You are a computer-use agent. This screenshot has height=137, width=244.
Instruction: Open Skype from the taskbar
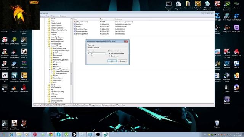click(58, 134)
